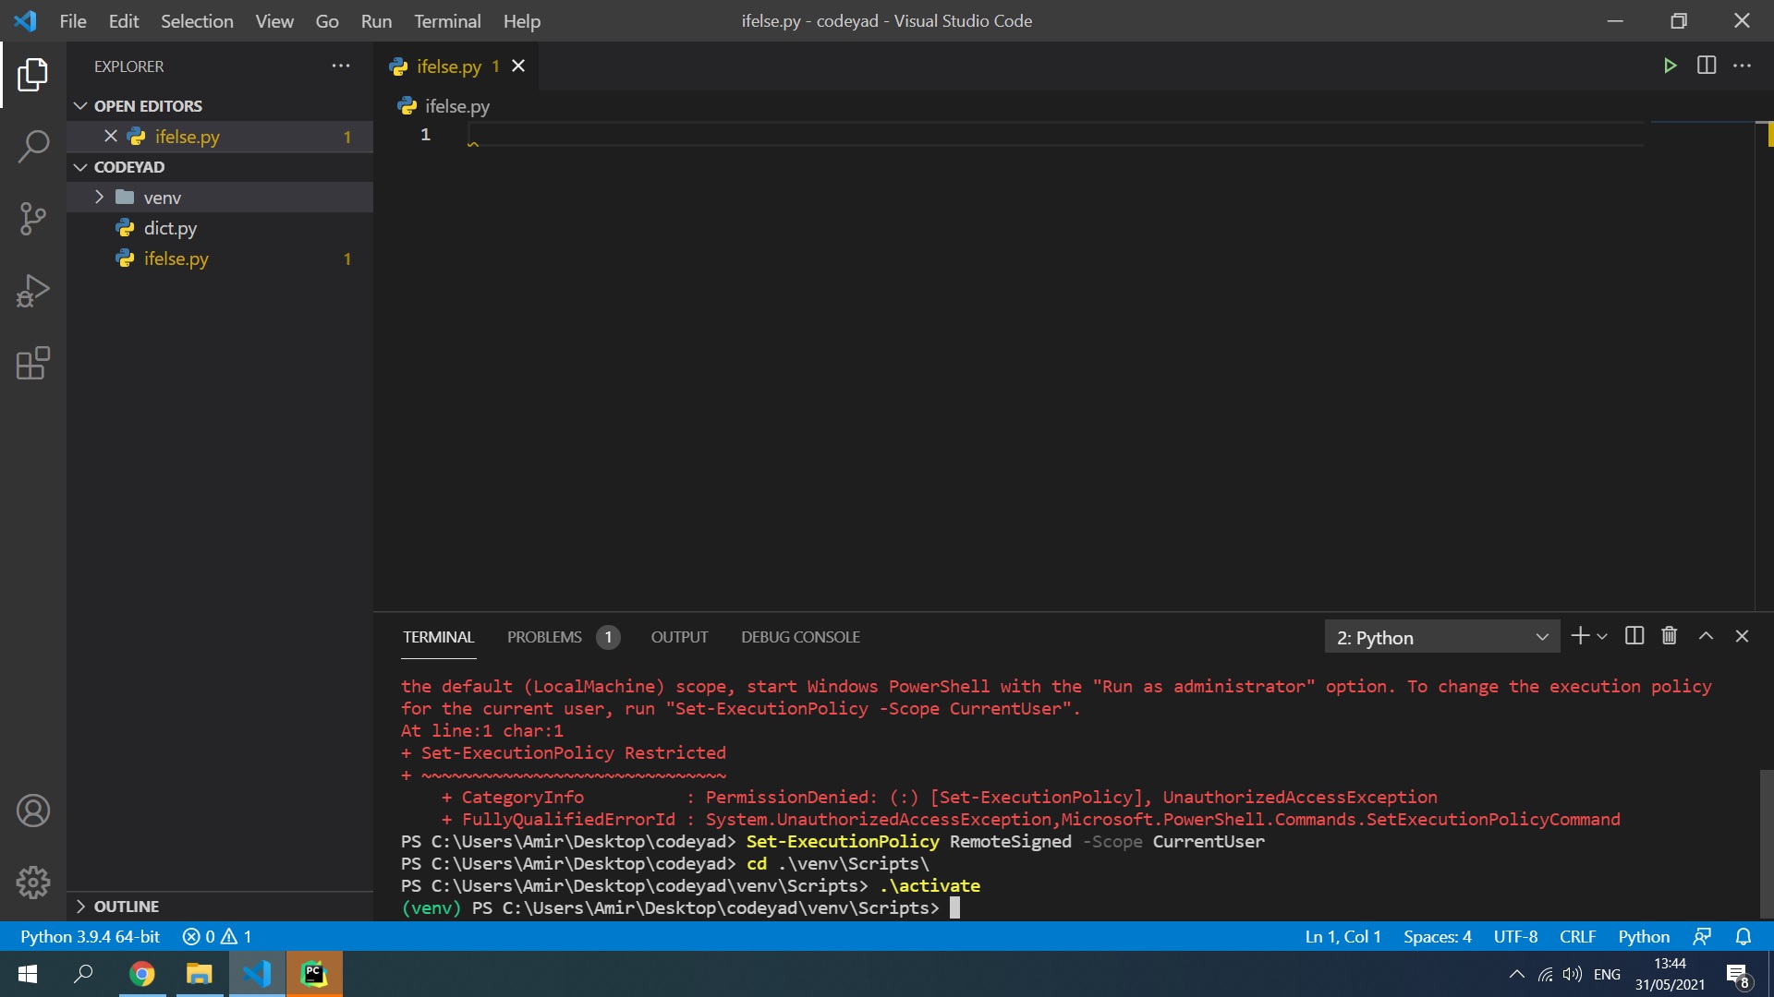Screen dimensions: 1774x997
Task: Open the Manage gear icon
Action: tap(33, 883)
